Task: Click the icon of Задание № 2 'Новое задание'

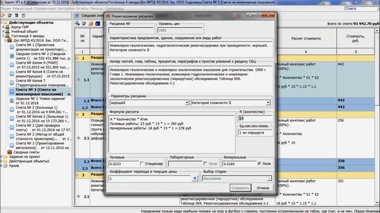Action: [x=12, y=101]
